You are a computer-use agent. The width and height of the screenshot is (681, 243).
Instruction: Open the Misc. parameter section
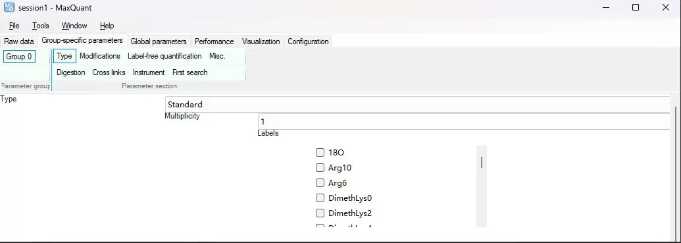tap(217, 56)
